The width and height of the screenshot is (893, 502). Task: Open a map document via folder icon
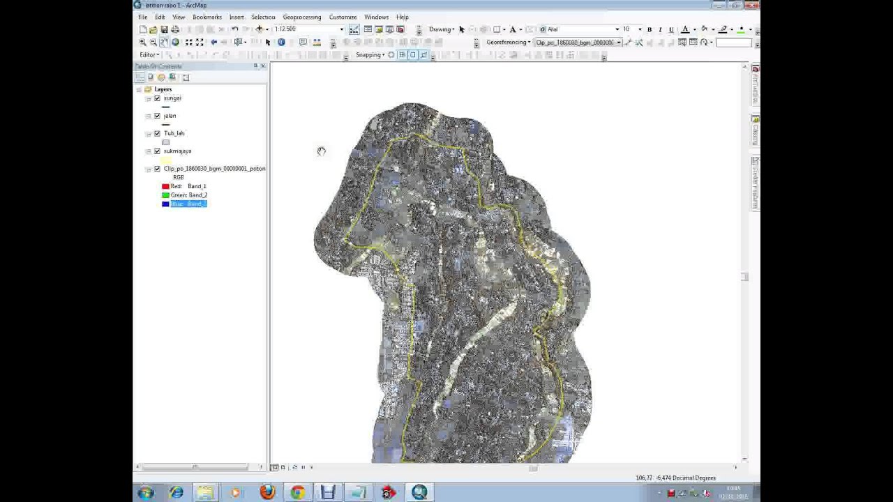coord(153,29)
